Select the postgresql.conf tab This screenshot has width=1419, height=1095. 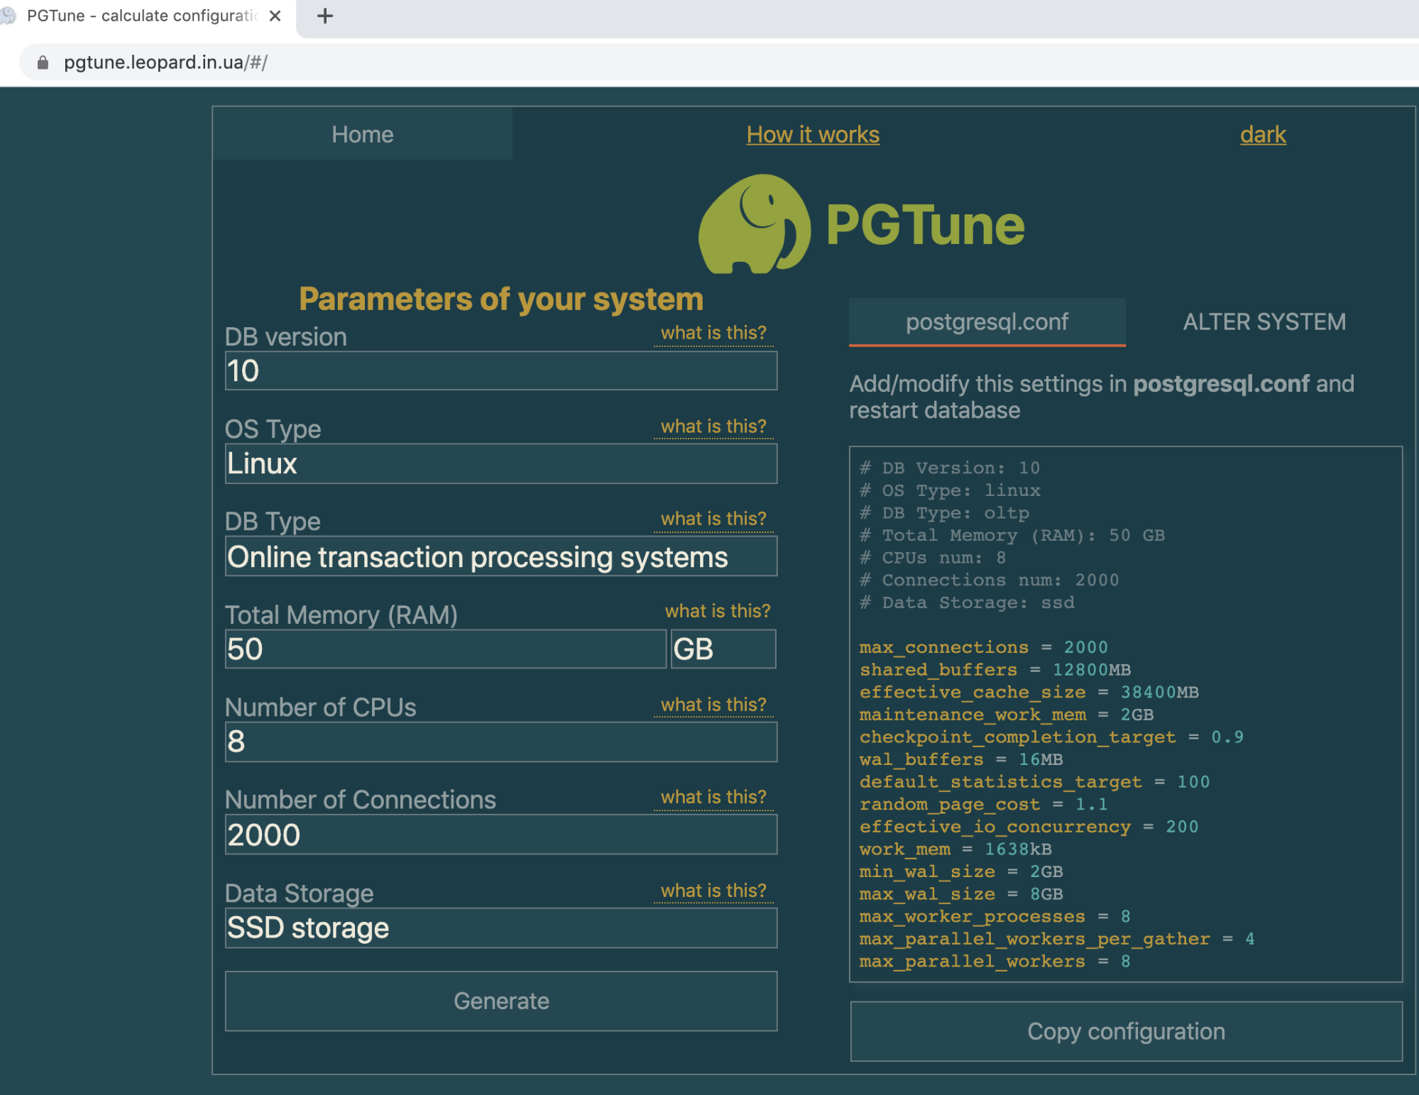(x=987, y=321)
